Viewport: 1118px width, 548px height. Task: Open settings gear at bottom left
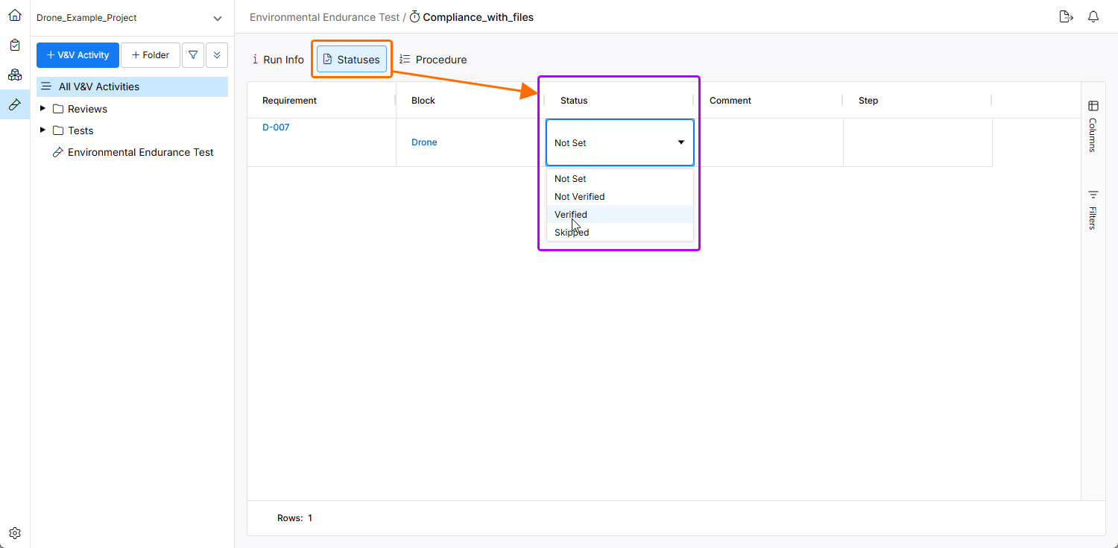[15, 533]
